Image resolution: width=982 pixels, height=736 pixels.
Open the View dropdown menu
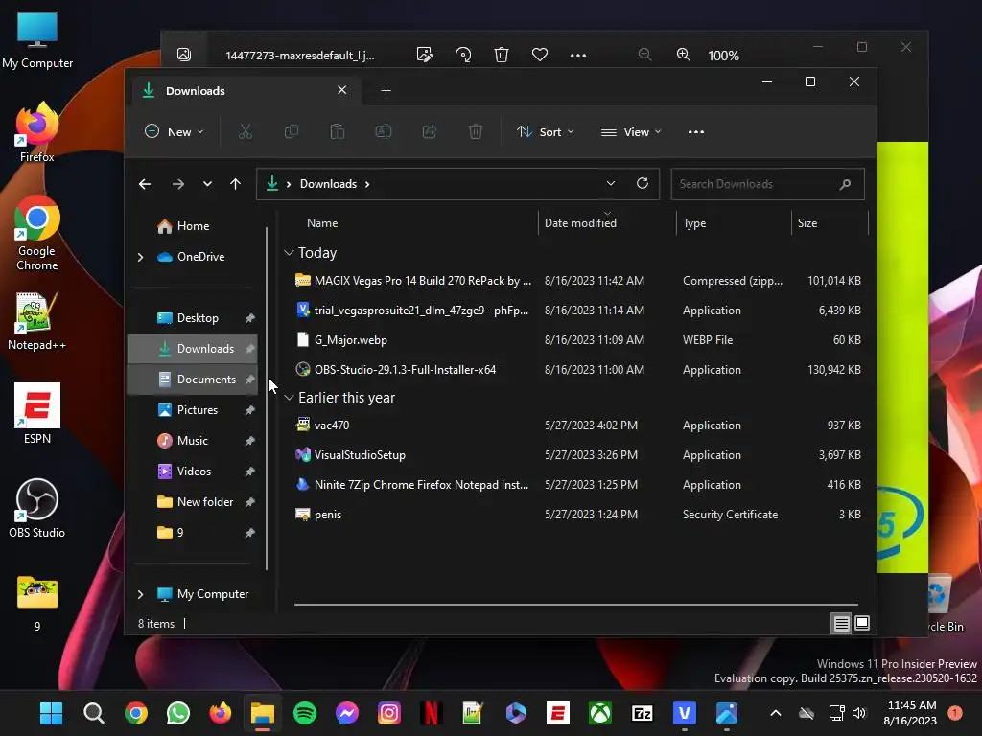pyautogui.click(x=631, y=131)
